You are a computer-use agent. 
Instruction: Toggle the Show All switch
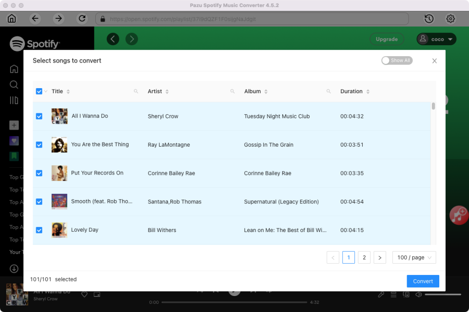[x=397, y=60]
